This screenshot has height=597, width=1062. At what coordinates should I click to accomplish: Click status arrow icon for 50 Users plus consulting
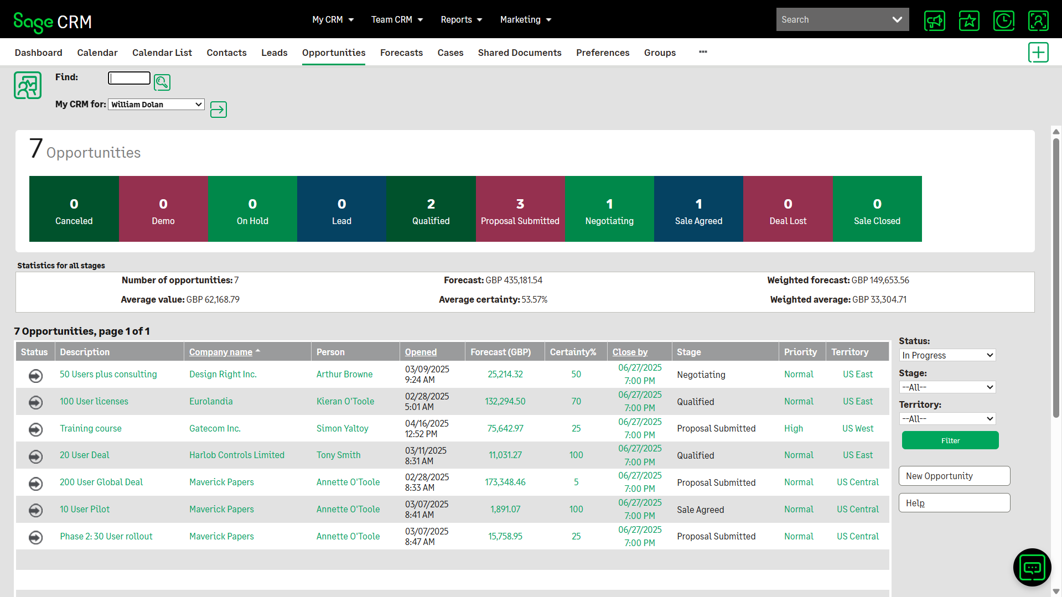[x=35, y=376]
